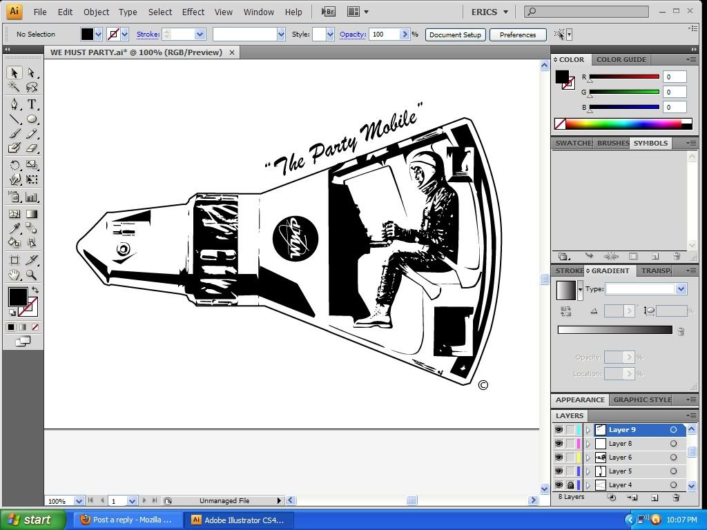Switch to the Color Guide tab
707x530 pixels.
click(621, 60)
